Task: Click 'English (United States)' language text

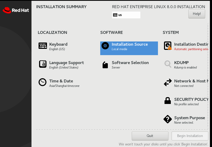Action: click(64, 67)
